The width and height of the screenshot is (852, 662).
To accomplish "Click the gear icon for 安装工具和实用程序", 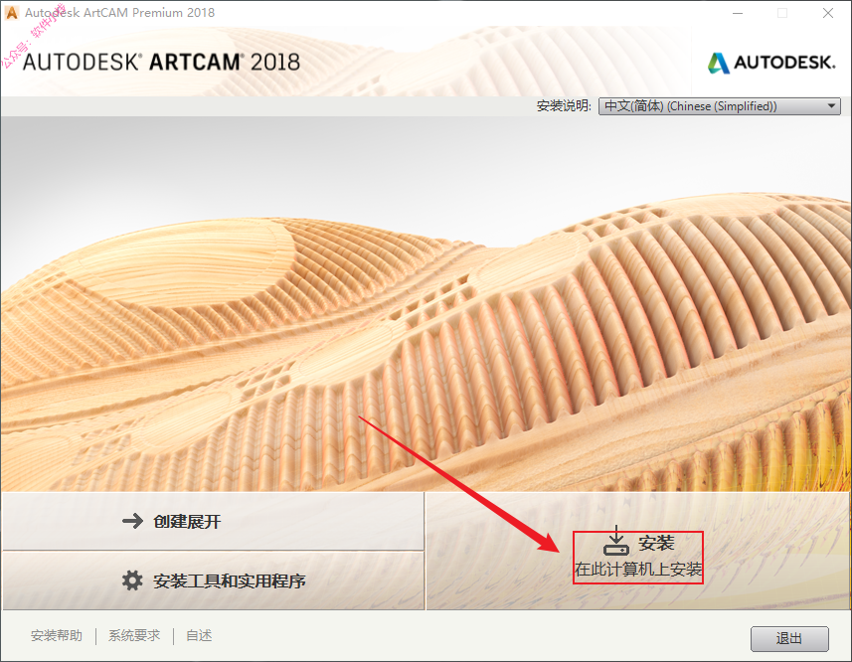I will point(132,580).
